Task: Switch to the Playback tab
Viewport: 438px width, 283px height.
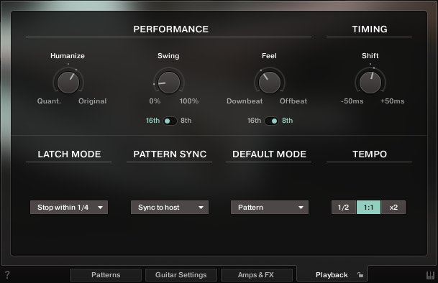Action: (332, 275)
